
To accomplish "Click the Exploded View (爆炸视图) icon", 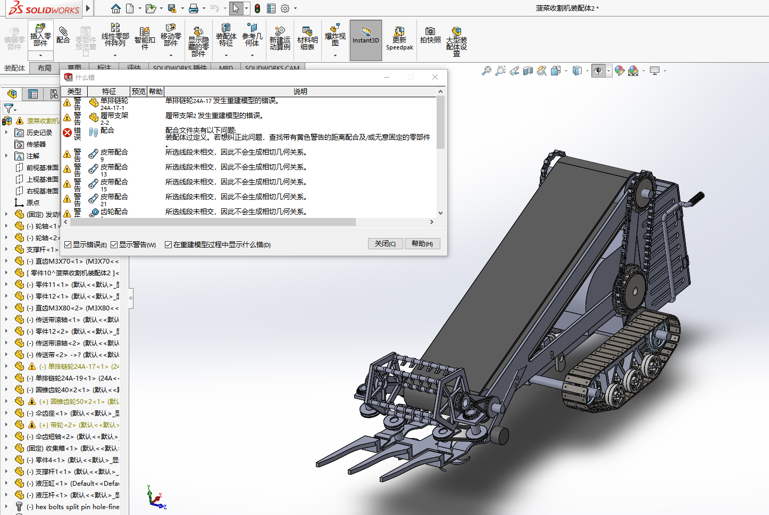I will 335,34.
